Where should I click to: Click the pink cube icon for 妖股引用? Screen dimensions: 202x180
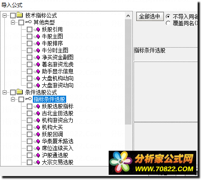pyautogui.click(x=38, y=30)
